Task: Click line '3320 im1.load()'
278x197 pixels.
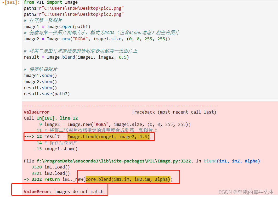Action: click(x=51, y=167)
